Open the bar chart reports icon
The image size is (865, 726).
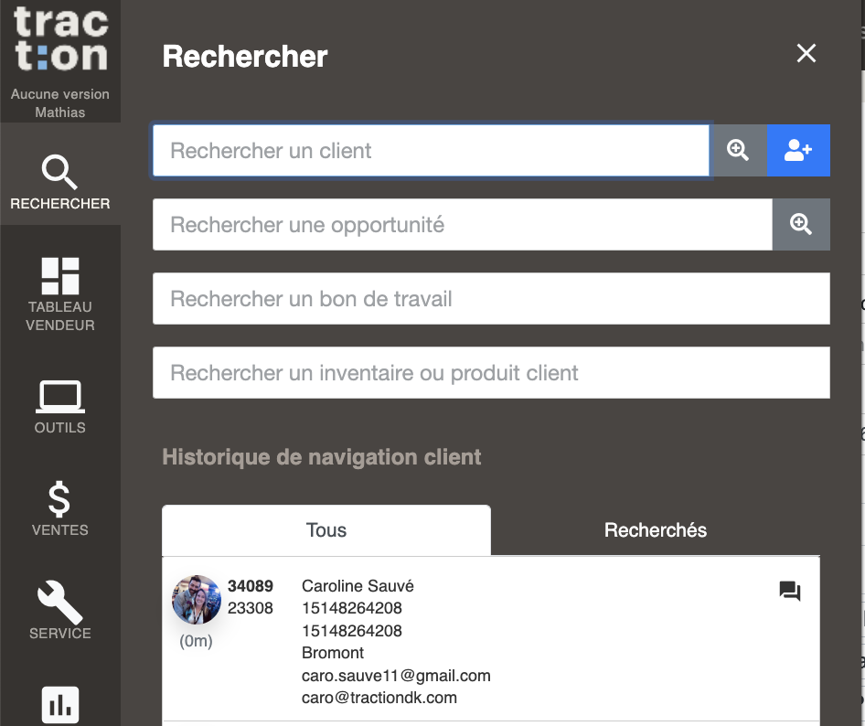60,704
